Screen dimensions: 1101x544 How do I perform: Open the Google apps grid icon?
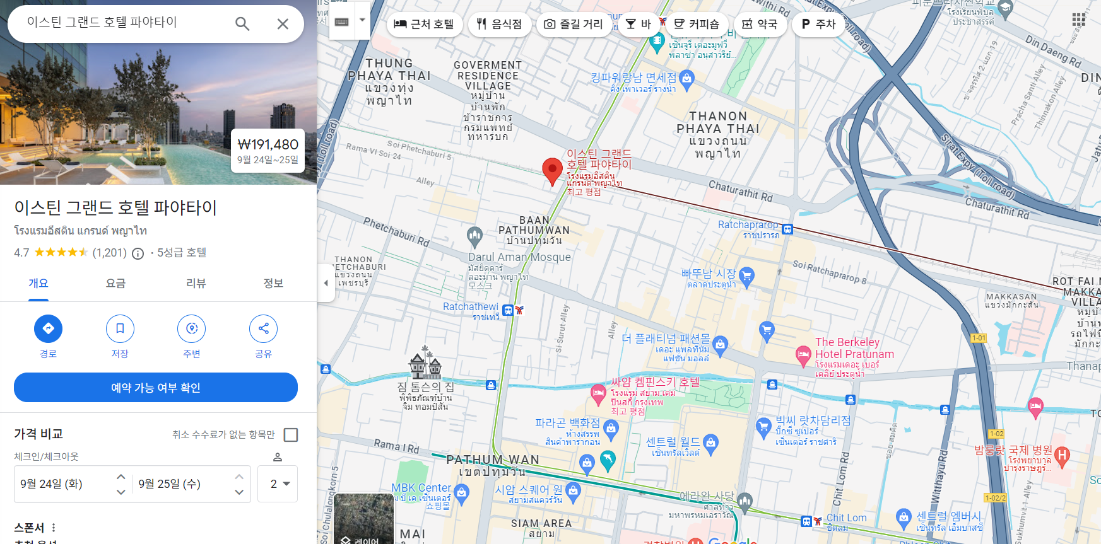pyautogui.click(x=1079, y=20)
